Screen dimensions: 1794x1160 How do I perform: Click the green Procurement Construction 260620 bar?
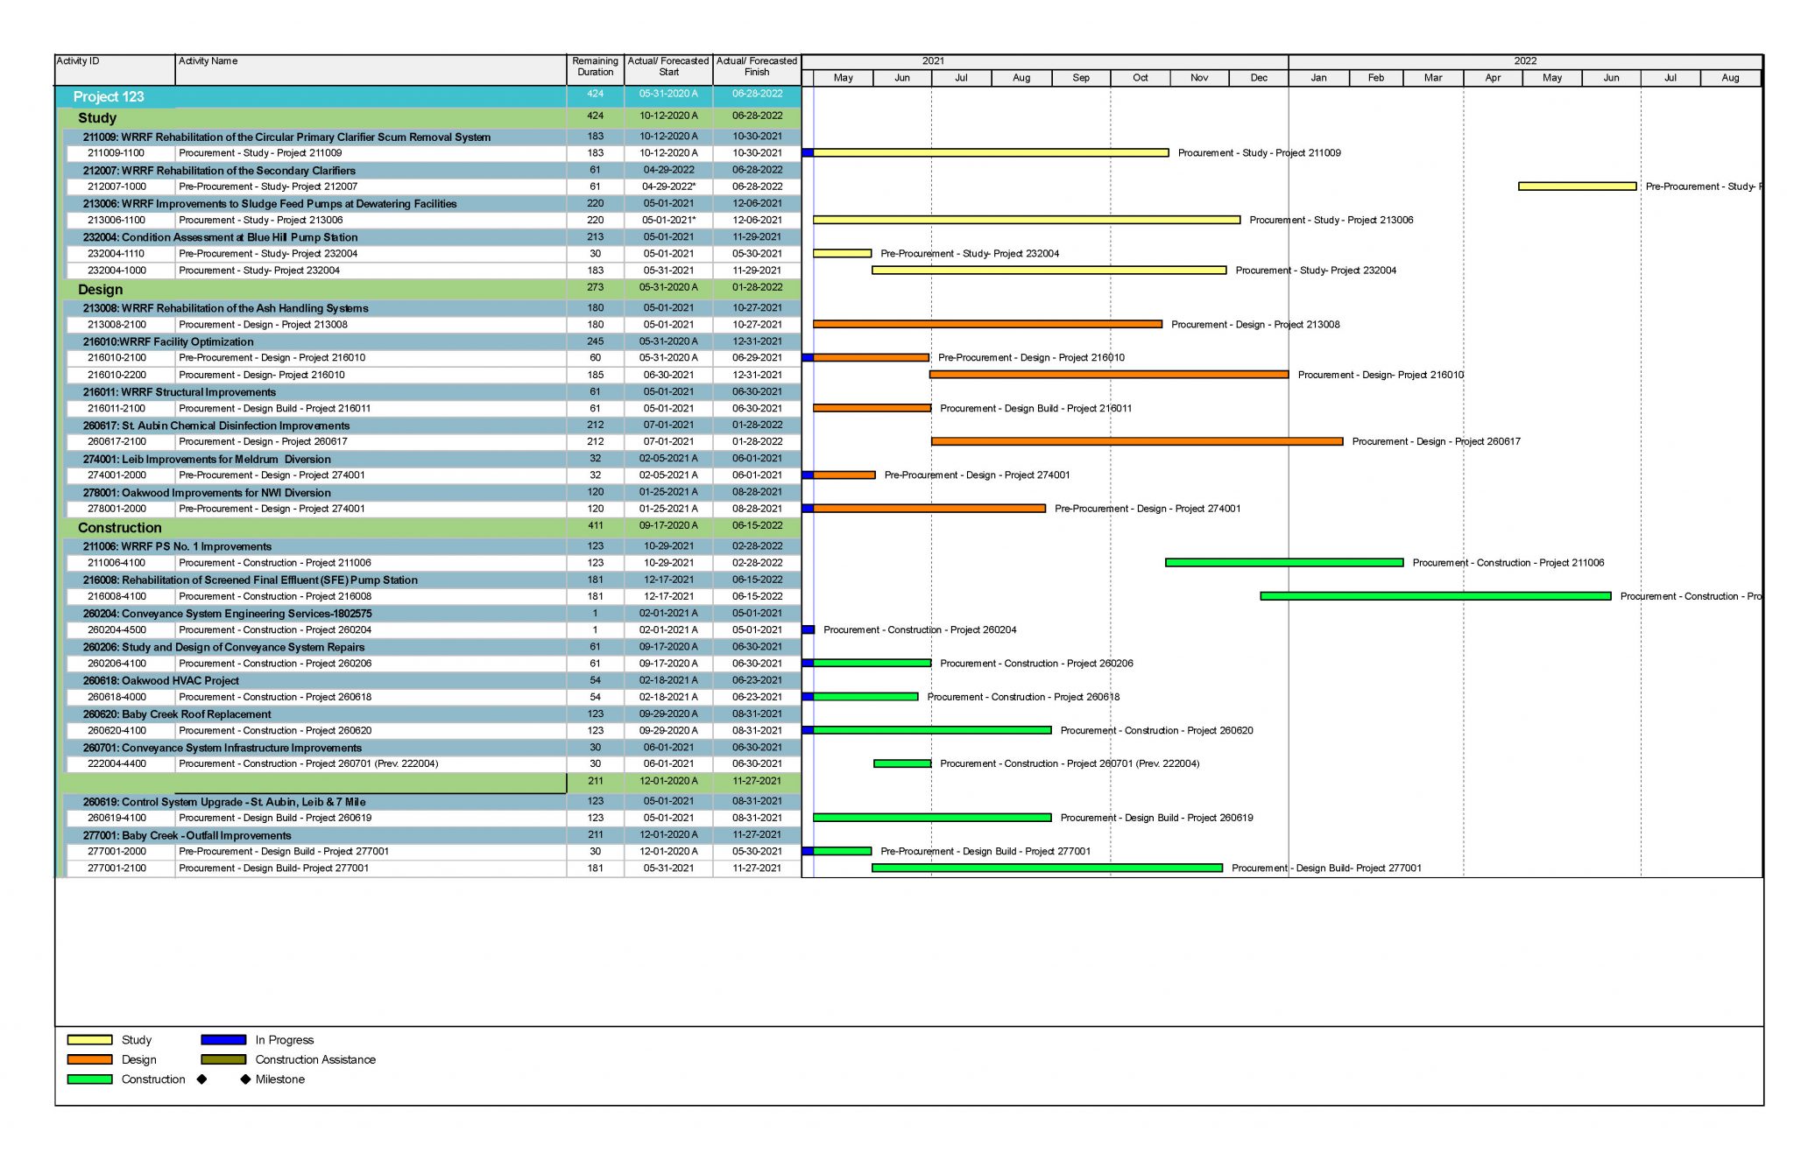tap(932, 730)
